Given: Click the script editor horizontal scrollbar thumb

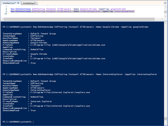Looking at the screenshot, I should [79, 19].
